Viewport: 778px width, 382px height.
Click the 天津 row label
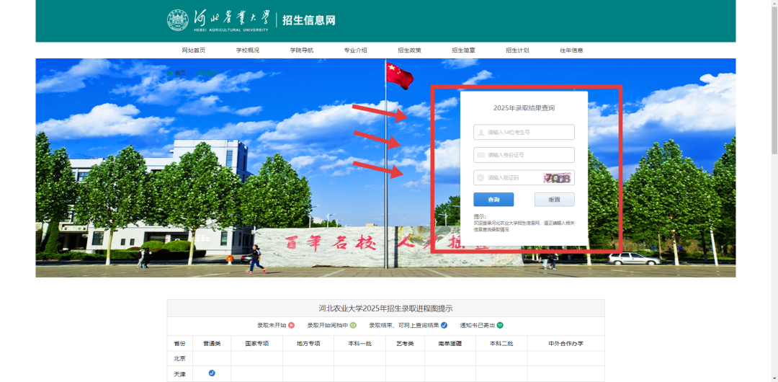[179, 373]
